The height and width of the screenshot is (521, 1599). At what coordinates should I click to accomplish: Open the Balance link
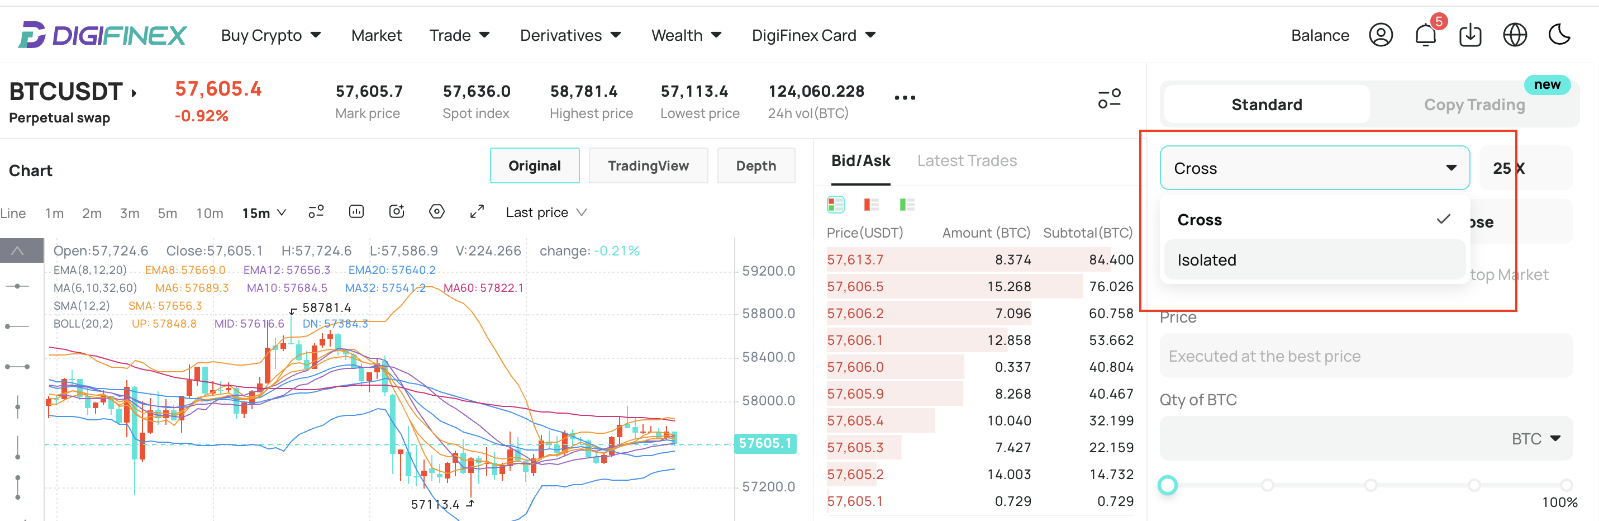pos(1320,35)
